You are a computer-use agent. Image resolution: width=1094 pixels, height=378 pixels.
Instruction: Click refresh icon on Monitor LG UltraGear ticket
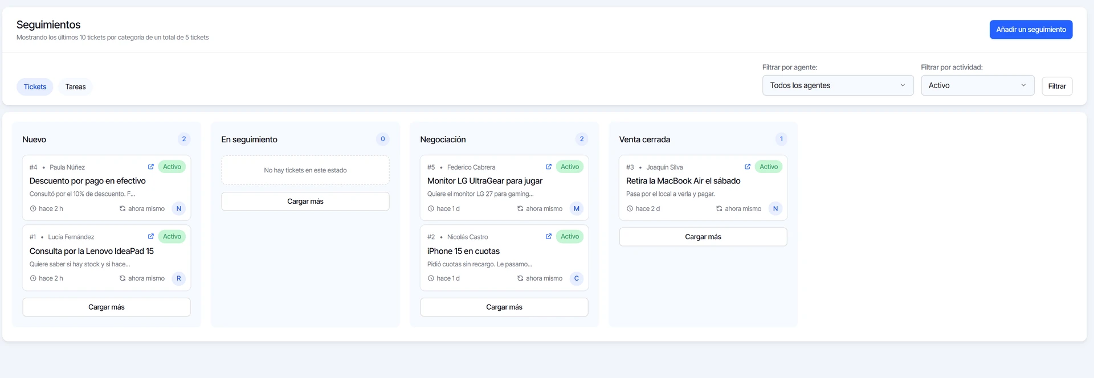point(520,209)
